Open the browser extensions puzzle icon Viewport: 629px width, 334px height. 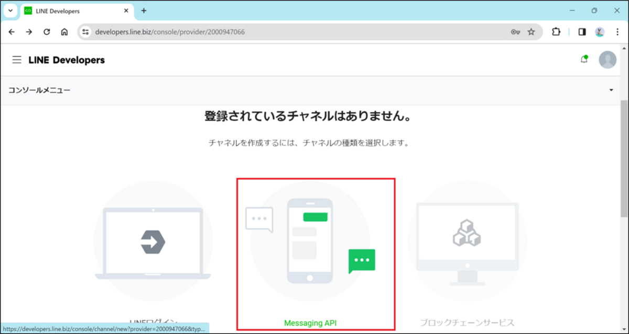pyautogui.click(x=556, y=32)
